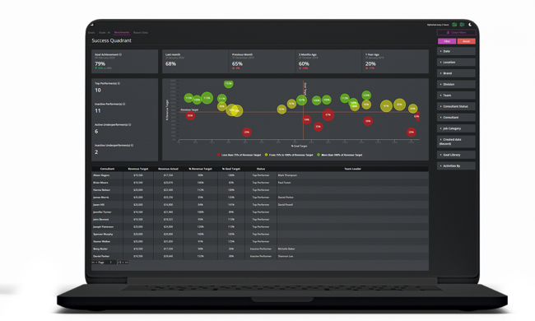Image resolution: width=535 pixels, height=321 pixels.
Task: Sort by the Consultant column header
Action: [x=107, y=169]
